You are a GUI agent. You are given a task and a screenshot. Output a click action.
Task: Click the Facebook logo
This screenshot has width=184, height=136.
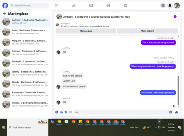click(x=5, y=6)
